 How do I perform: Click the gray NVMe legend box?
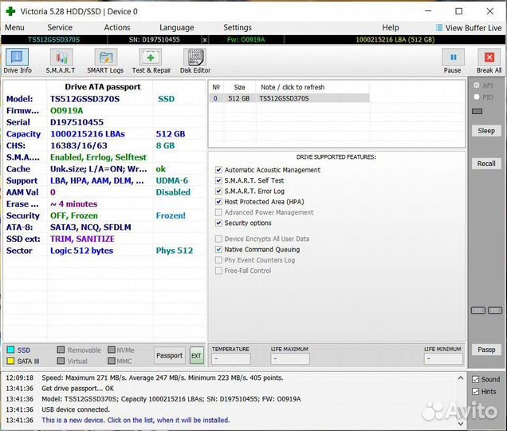112,350
